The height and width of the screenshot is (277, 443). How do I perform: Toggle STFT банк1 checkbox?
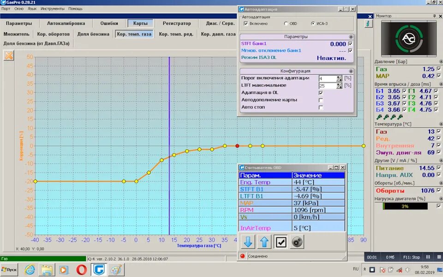(x=350, y=44)
